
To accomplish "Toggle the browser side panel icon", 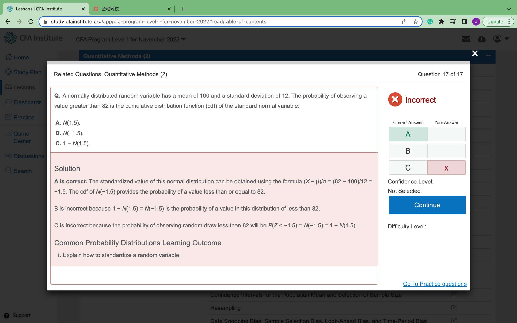I will [465, 22].
